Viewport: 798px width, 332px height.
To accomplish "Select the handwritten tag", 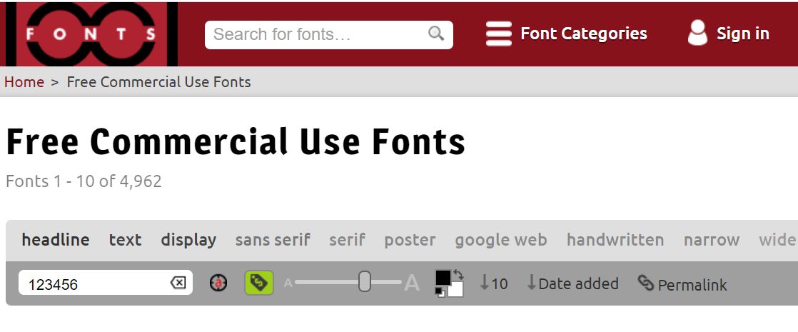I will coord(615,240).
